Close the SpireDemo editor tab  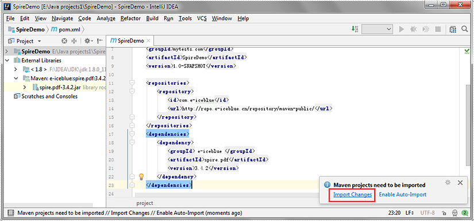coord(148,41)
